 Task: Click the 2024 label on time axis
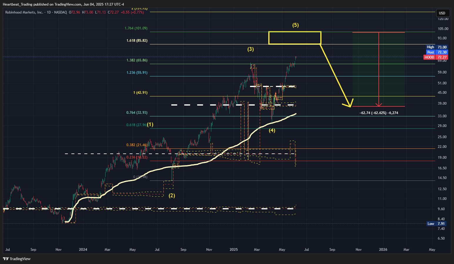83,250
